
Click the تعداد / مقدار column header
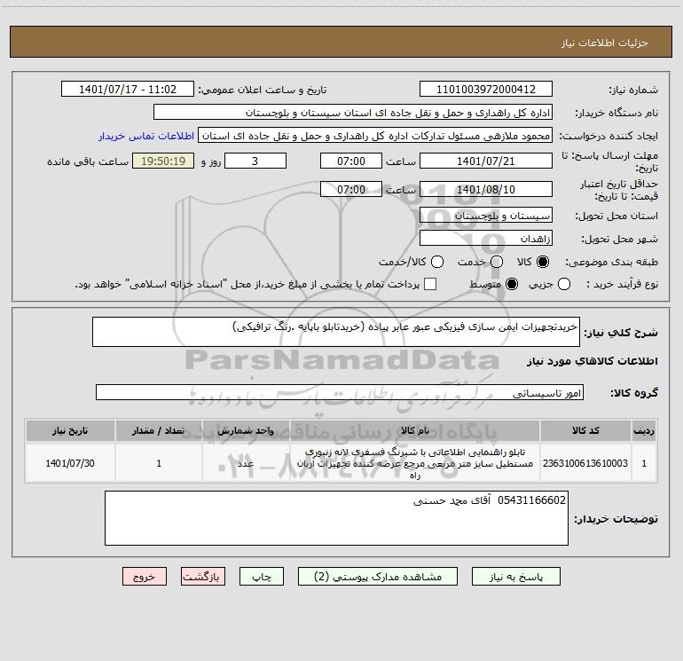[x=159, y=430]
